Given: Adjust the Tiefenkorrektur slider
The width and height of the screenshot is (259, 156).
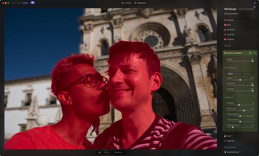Looking at the screenshot, I should click(240, 121).
